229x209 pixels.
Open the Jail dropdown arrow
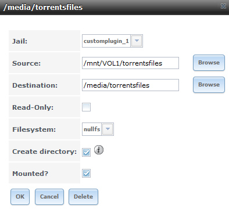coord(137,41)
